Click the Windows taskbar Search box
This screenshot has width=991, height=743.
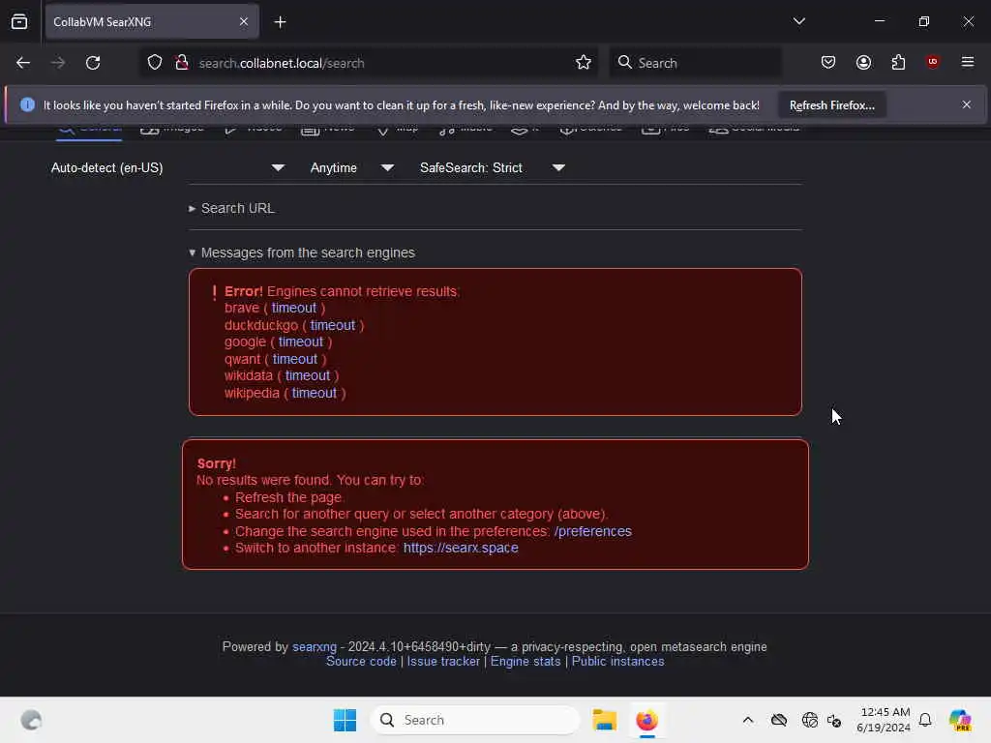475,720
